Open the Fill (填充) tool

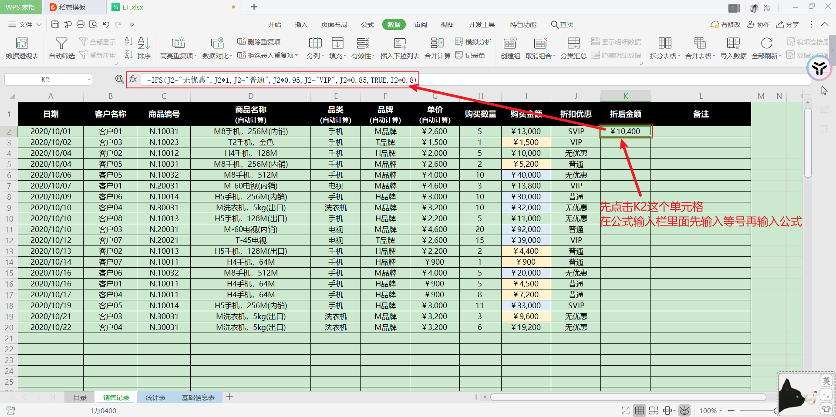point(337,48)
